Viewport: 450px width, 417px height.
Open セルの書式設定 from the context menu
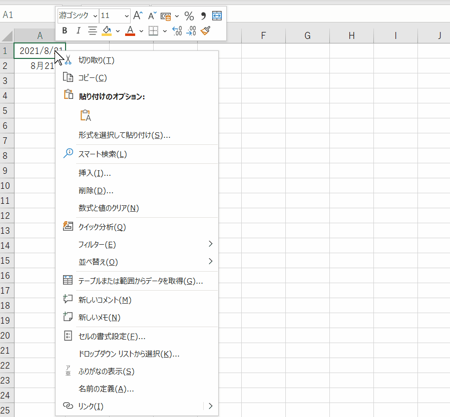110,336
